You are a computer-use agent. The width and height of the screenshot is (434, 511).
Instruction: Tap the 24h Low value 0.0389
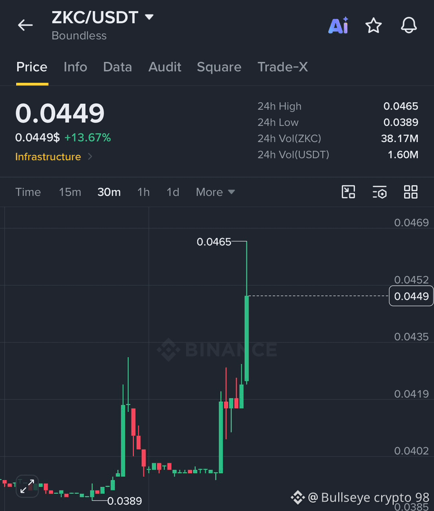coord(401,122)
